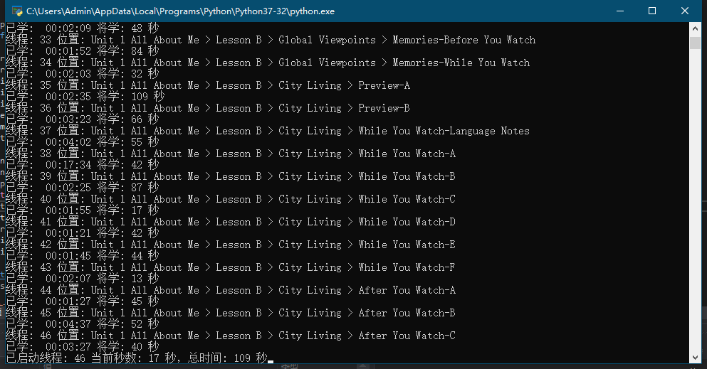Click the Python icon in title bar
Image resolution: width=707 pixels, height=369 pixels.
click(x=18, y=11)
